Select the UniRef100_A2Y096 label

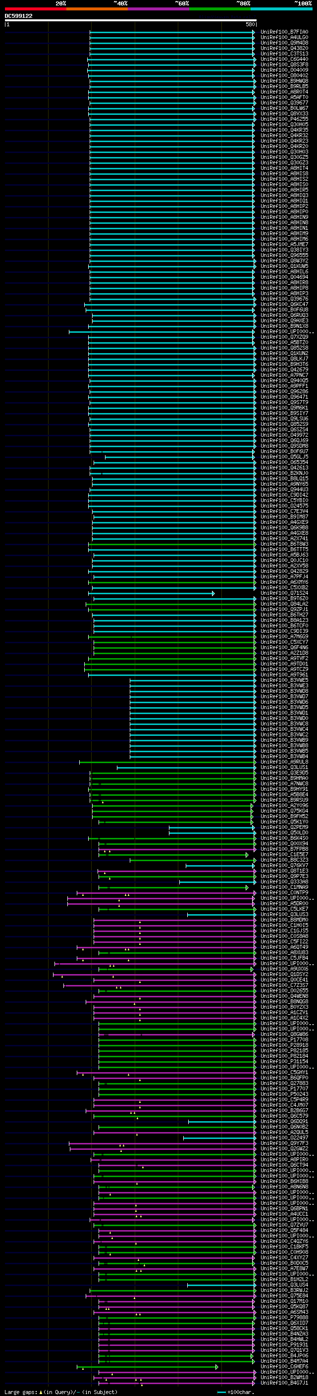click(284, 805)
